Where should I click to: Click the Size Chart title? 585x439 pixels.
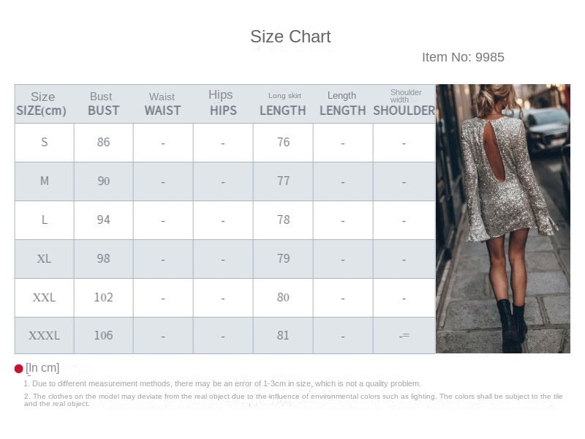point(290,37)
